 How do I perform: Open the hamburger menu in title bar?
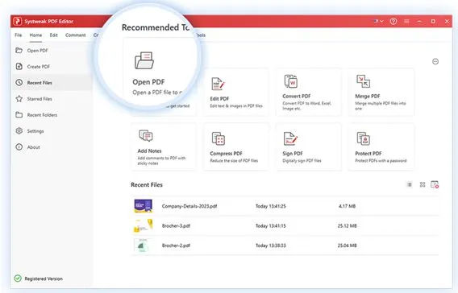coord(406,21)
